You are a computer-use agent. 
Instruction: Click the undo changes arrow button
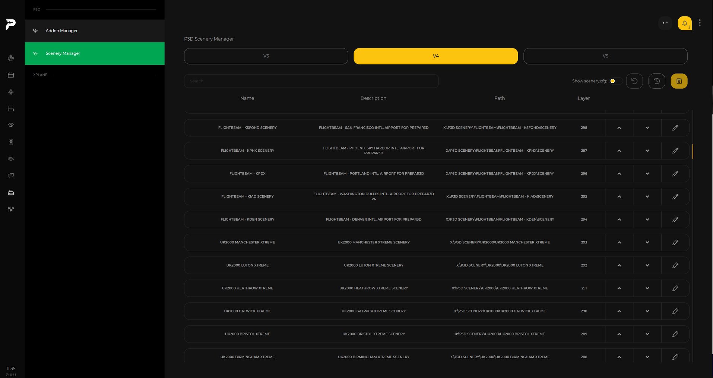(x=634, y=81)
